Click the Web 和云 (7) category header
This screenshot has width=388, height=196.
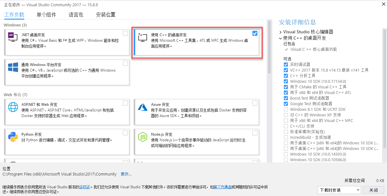(x=16, y=95)
